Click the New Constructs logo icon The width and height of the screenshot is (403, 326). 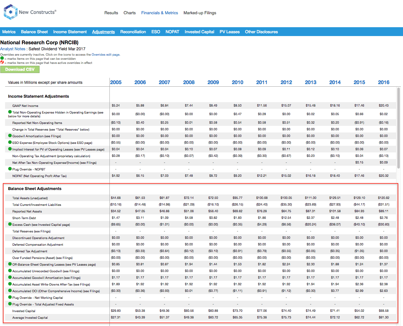[x=10, y=12]
